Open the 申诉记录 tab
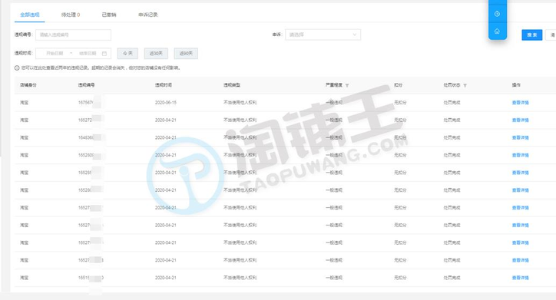Screen dimensions: 556x300 pos(148,15)
